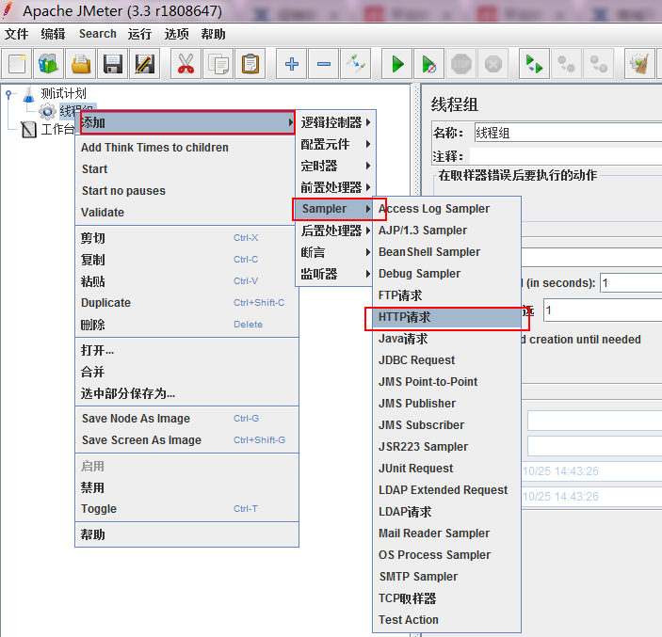This screenshot has height=637, width=662.
Task: Click the 注释 comment input field
Action: coord(566,156)
